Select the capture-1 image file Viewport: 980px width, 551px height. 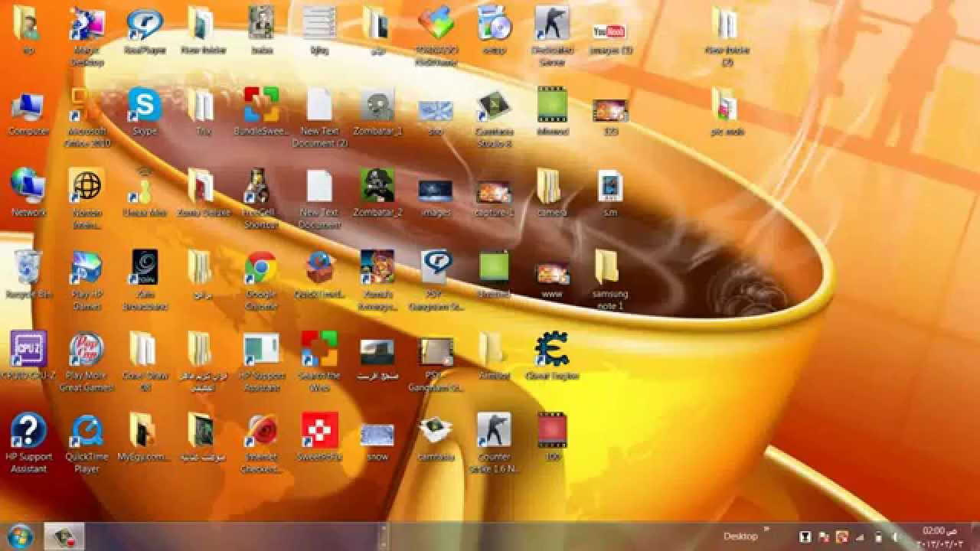pos(494,197)
